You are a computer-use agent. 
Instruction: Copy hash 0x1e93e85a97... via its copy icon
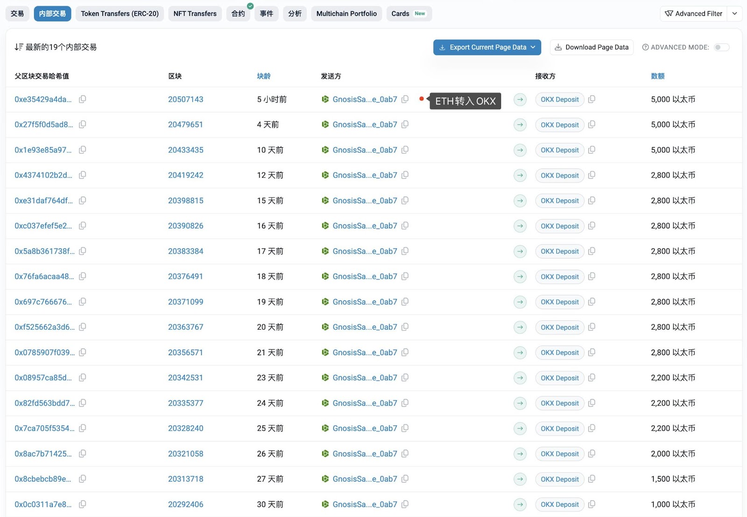click(83, 150)
